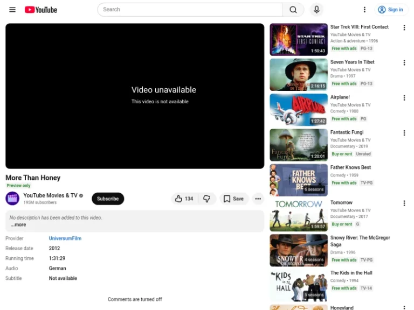Click the YouTube Movies & TV channel avatar
Image resolution: width=414 pixels, height=310 pixels.
12,199
